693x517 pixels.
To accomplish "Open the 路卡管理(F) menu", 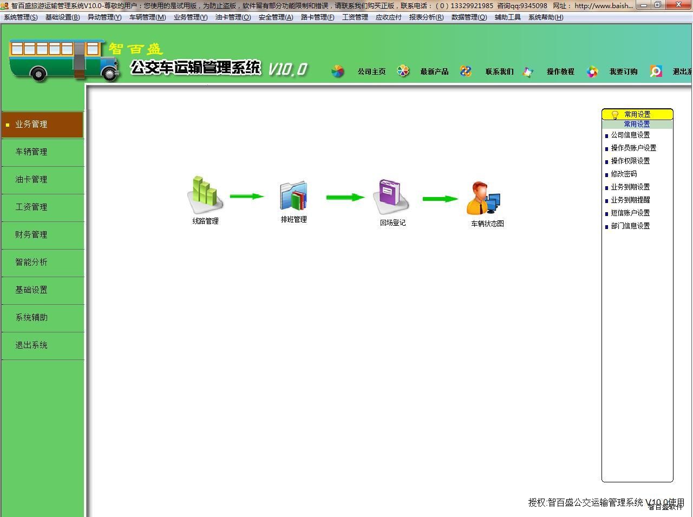I will point(318,17).
